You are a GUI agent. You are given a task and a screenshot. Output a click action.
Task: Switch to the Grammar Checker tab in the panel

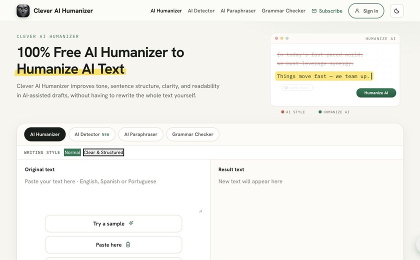pos(192,134)
